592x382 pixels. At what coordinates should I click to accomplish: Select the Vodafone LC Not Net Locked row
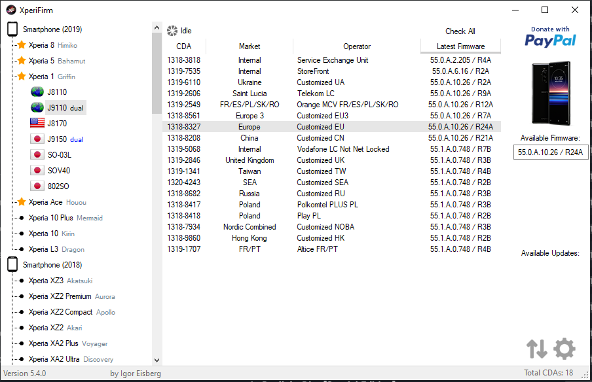pos(332,149)
